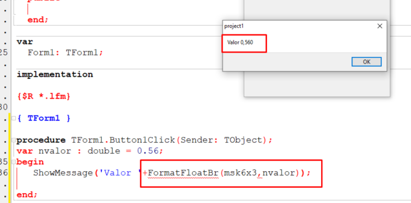Click the 'begin' keyword line
The height and width of the screenshot is (203, 411).
tap(30, 162)
